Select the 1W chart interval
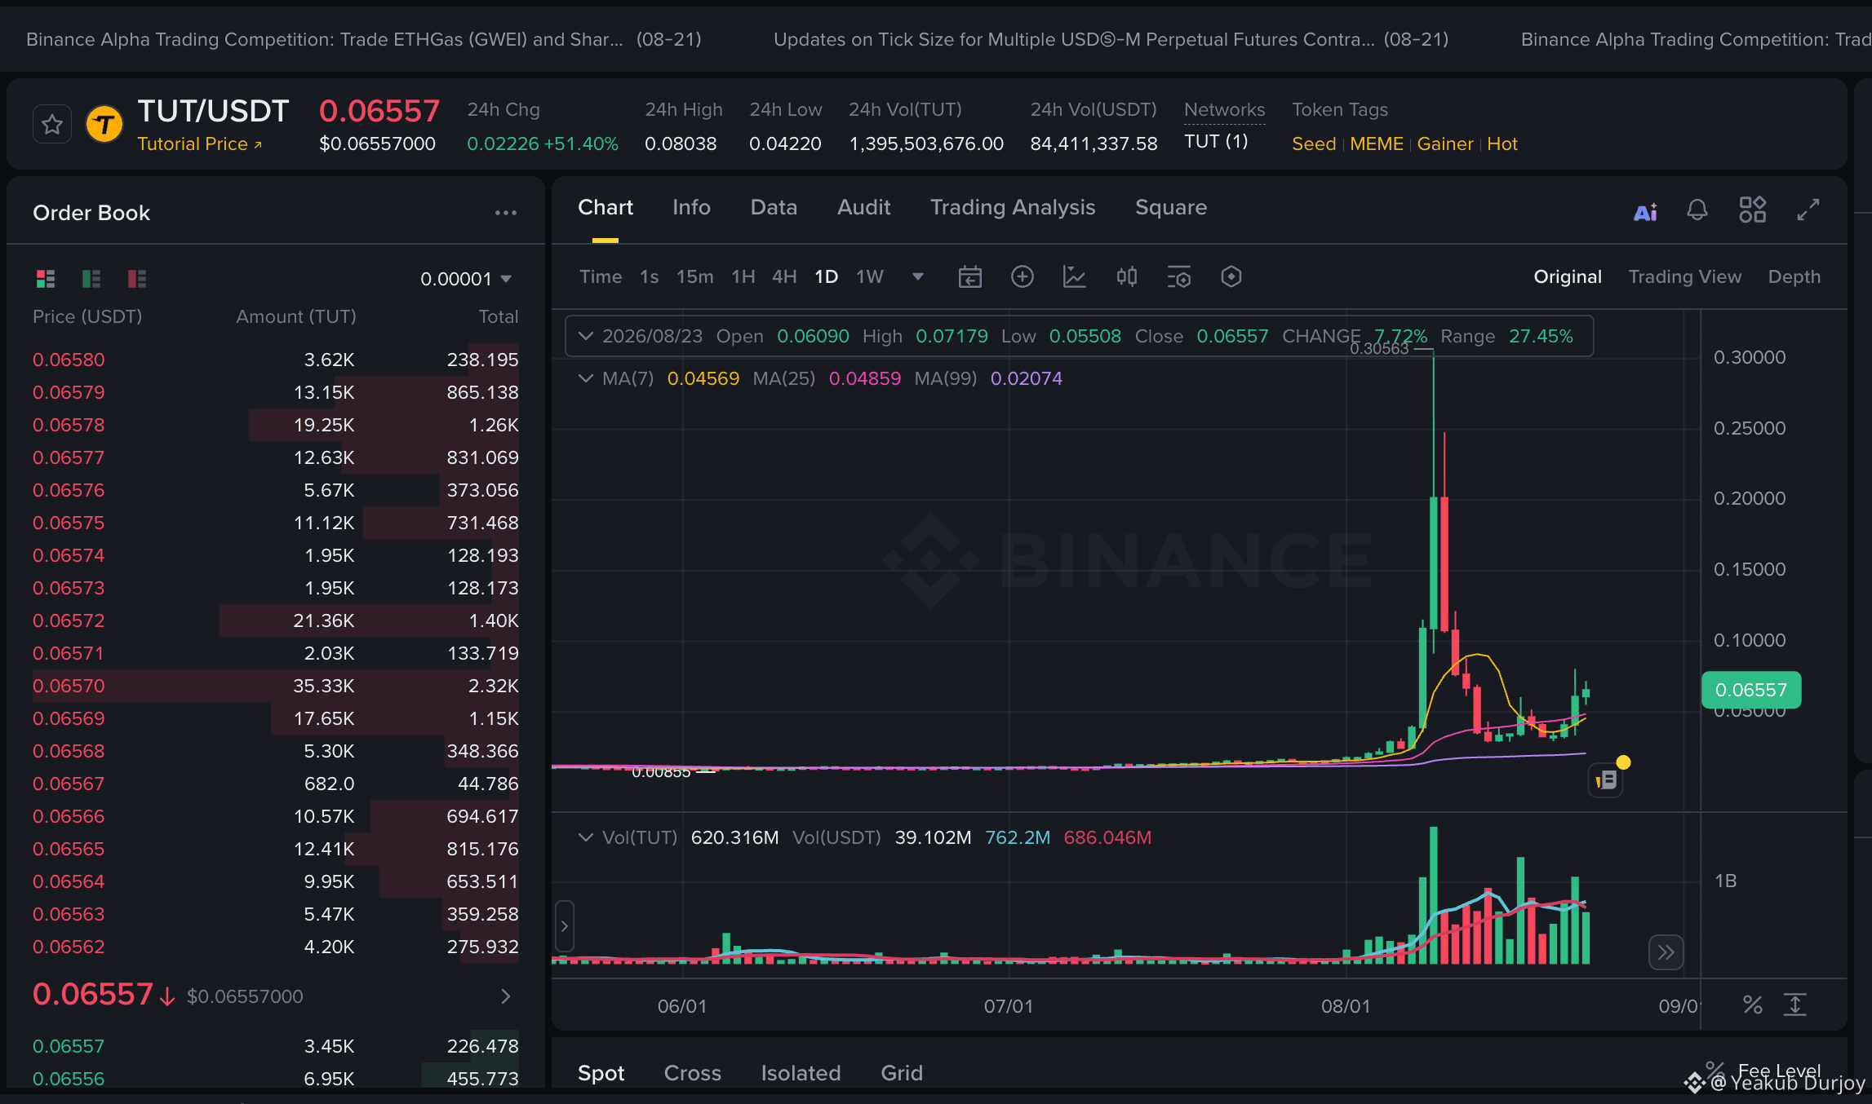Image resolution: width=1872 pixels, height=1104 pixels. click(x=870, y=277)
